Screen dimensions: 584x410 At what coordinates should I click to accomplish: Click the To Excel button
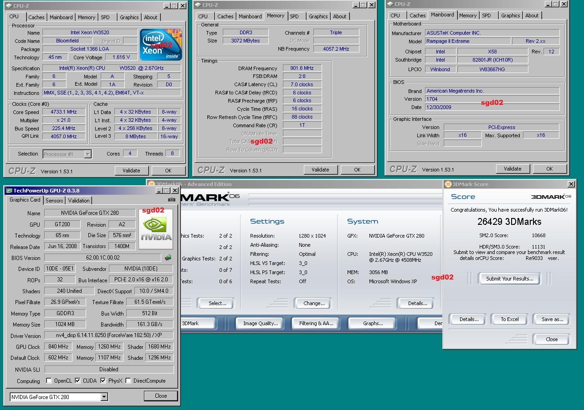[x=509, y=319]
